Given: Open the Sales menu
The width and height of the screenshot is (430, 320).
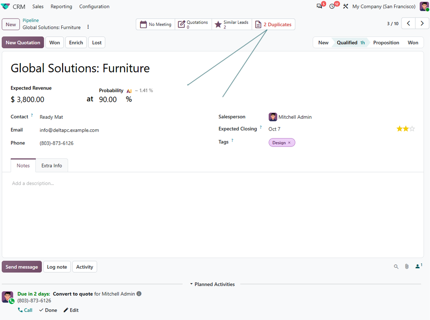Looking at the screenshot, I should click(38, 6).
